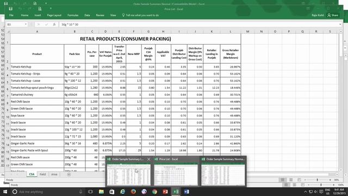This screenshot has width=348, height=196.
Task: Click the Tamarind chutney cell
Action: point(37,95)
